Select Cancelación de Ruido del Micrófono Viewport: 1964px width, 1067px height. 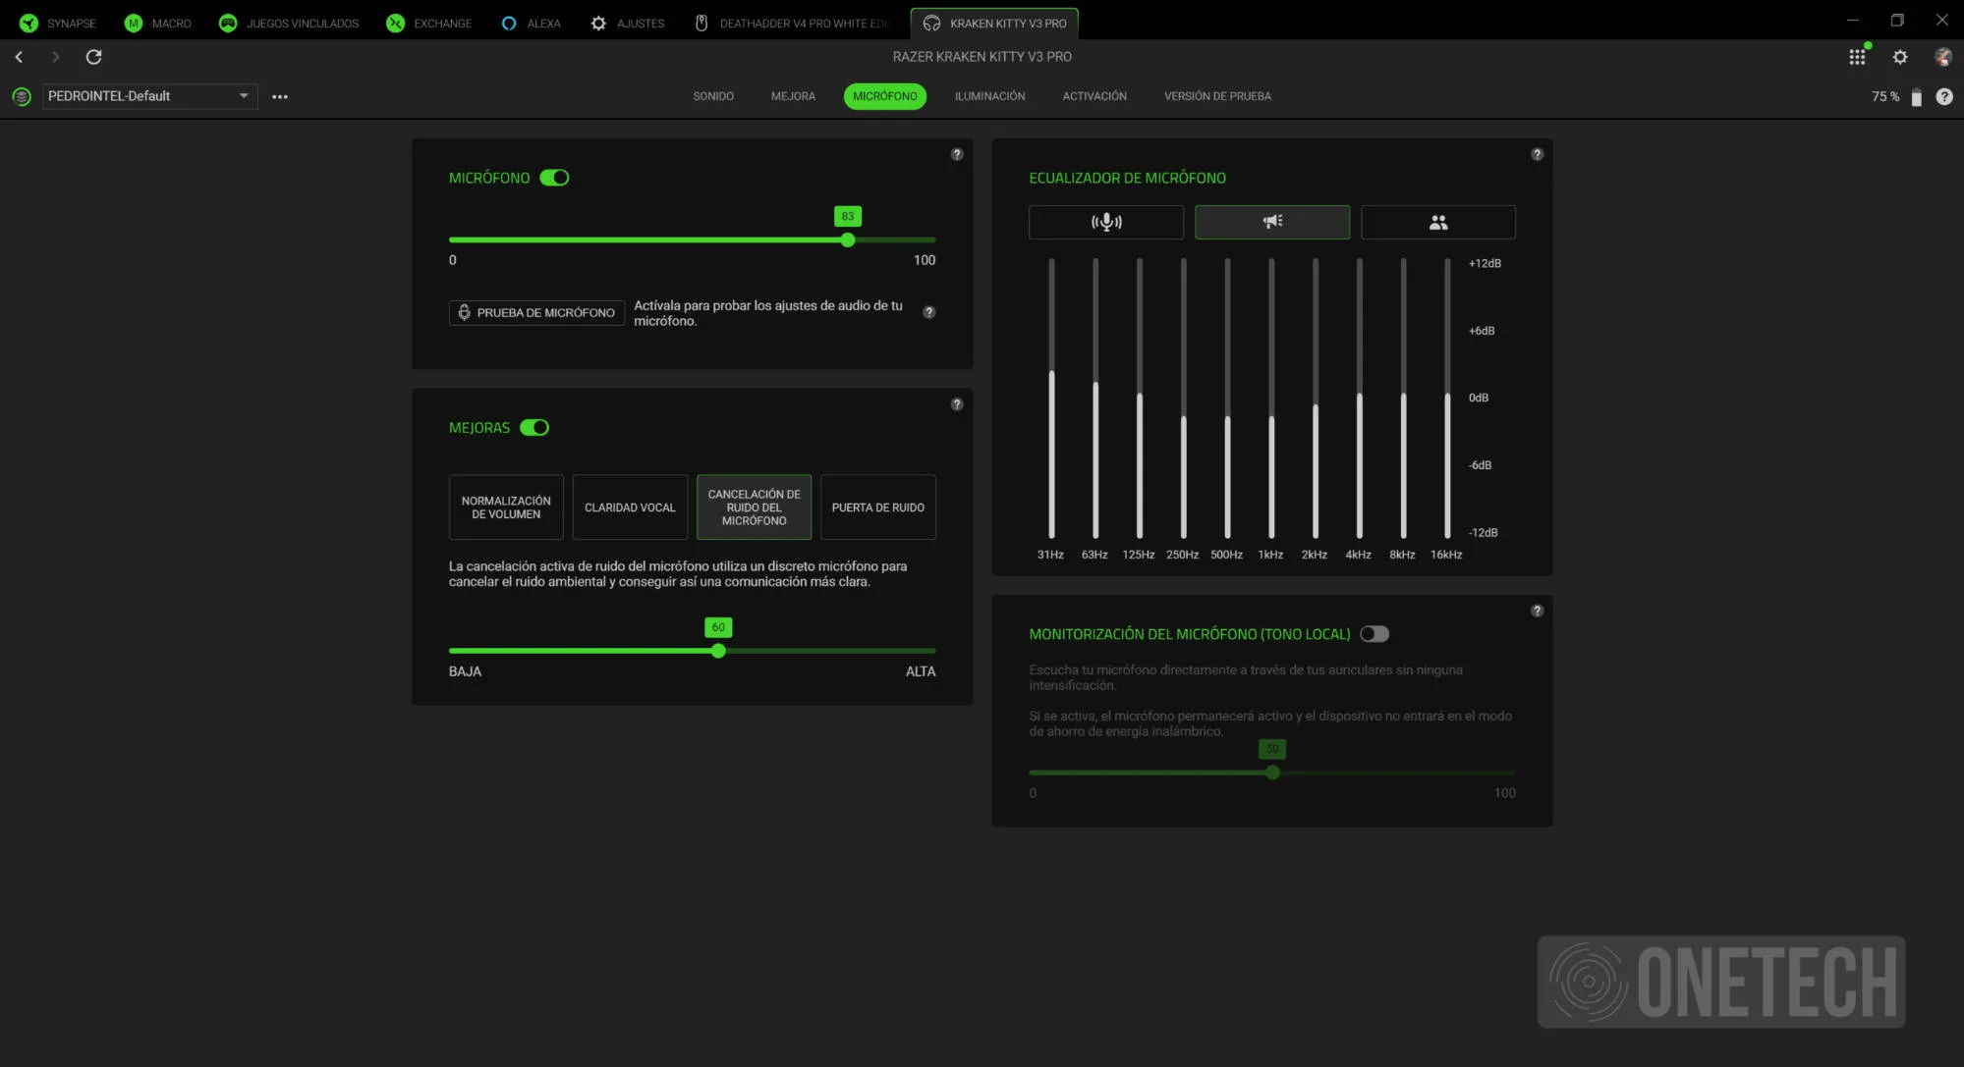tap(754, 507)
